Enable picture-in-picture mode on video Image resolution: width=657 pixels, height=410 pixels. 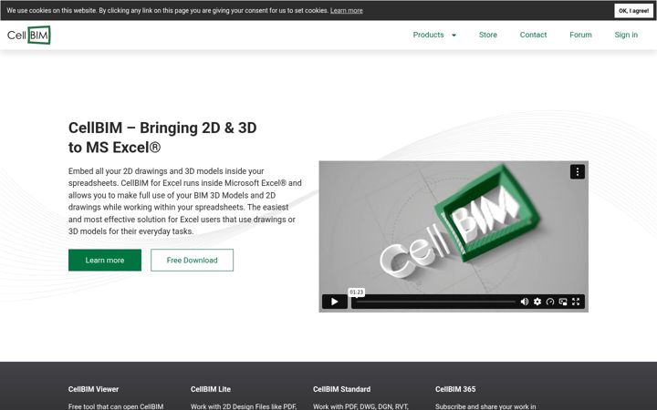coord(563,302)
